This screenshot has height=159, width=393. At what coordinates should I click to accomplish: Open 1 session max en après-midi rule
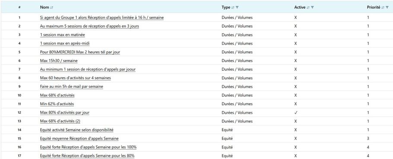65,44
